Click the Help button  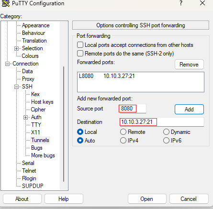tap(64, 199)
